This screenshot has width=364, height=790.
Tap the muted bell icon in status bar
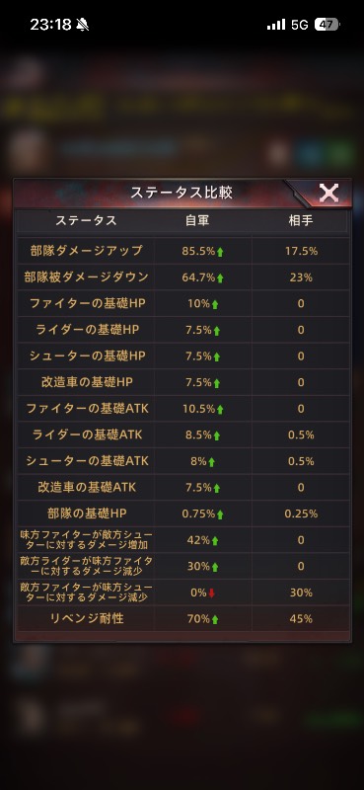tap(83, 24)
